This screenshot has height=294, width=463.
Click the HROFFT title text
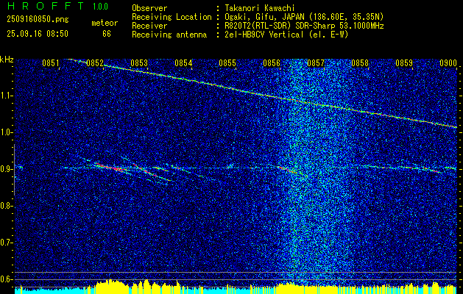[x=45, y=6]
